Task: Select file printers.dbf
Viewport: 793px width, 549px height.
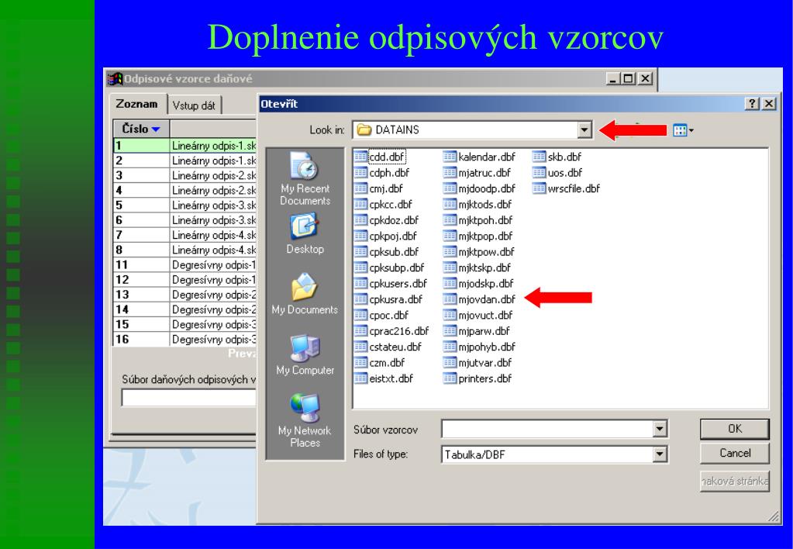Action: 478,378
